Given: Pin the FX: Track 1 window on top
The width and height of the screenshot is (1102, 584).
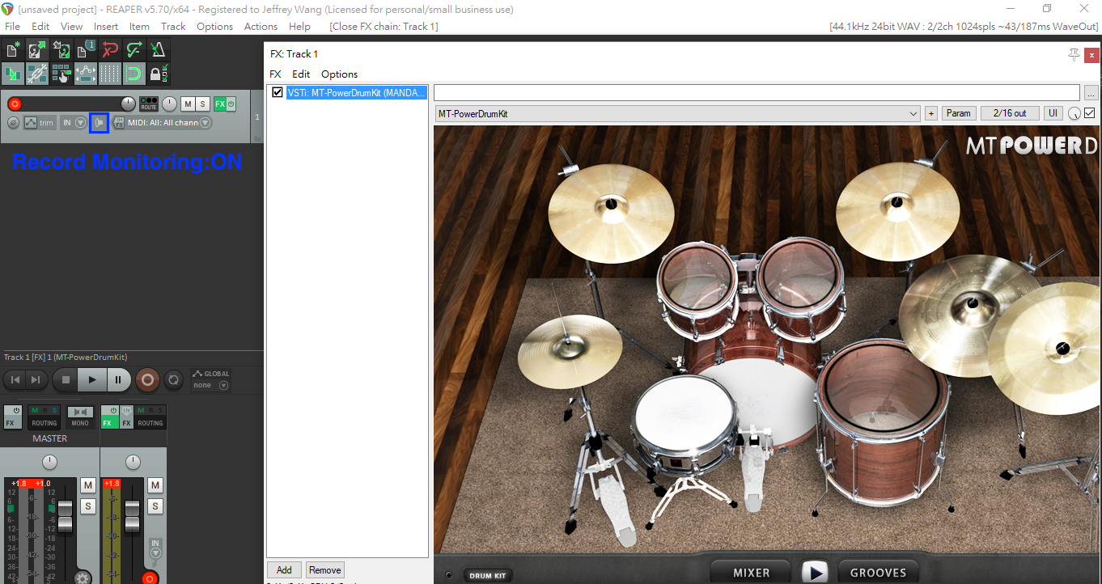Looking at the screenshot, I should (x=1074, y=54).
